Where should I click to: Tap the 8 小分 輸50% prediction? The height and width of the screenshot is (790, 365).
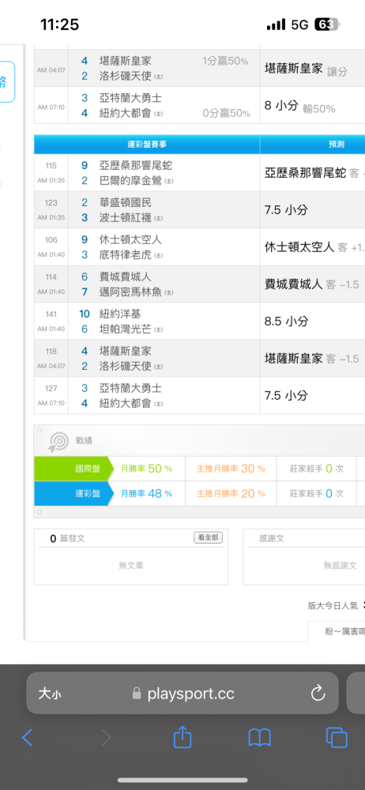pyautogui.click(x=300, y=107)
